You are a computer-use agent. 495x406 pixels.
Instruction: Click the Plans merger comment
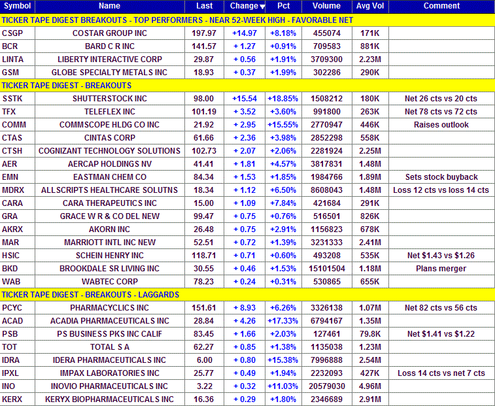coord(441,269)
